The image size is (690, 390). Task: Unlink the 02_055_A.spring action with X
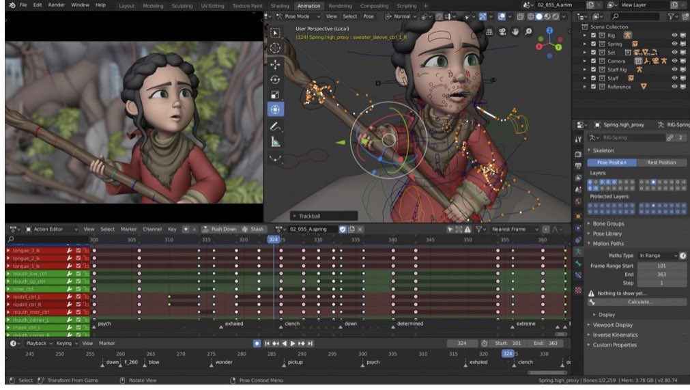pyautogui.click(x=360, y=229)
